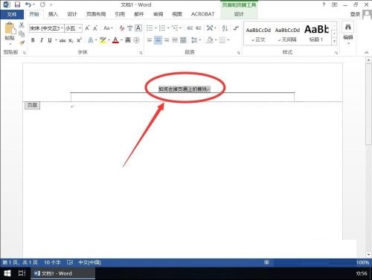Screen dimensions: 372x280
Task: Click the Copy icon in clipboard group
Action: [x=22, y=34]
